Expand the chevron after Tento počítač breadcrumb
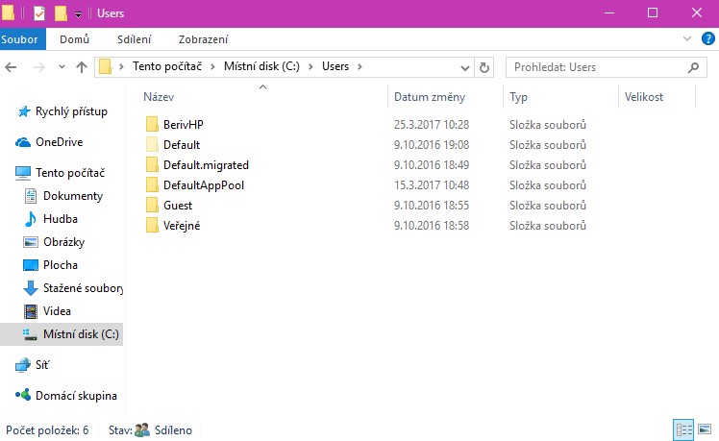 point(212,67)
